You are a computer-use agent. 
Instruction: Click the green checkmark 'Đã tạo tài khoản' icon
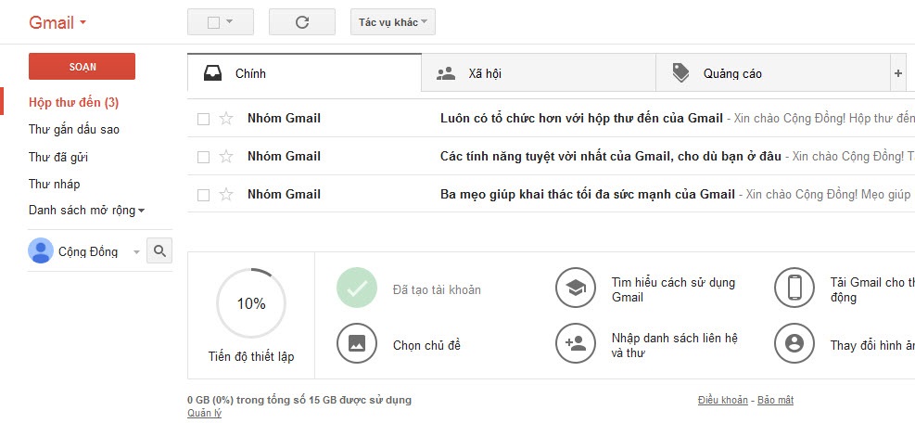pyautogui.click(x=357, y=288)
